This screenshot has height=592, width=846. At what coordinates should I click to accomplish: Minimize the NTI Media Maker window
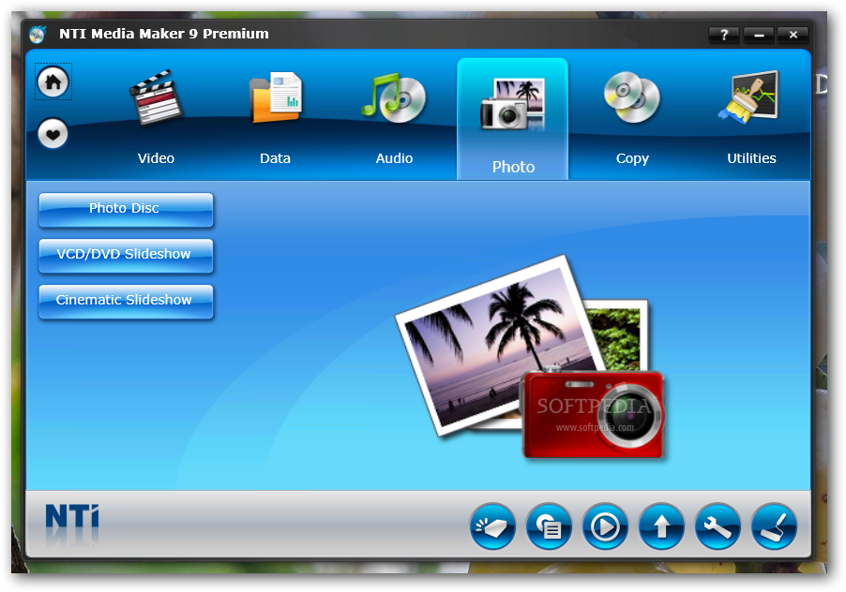[x=759, y=35]
